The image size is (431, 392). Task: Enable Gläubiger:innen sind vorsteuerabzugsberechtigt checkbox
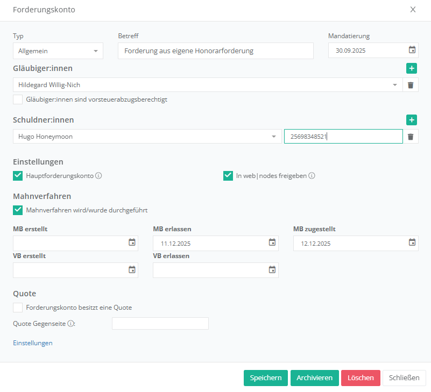(18, 99)
